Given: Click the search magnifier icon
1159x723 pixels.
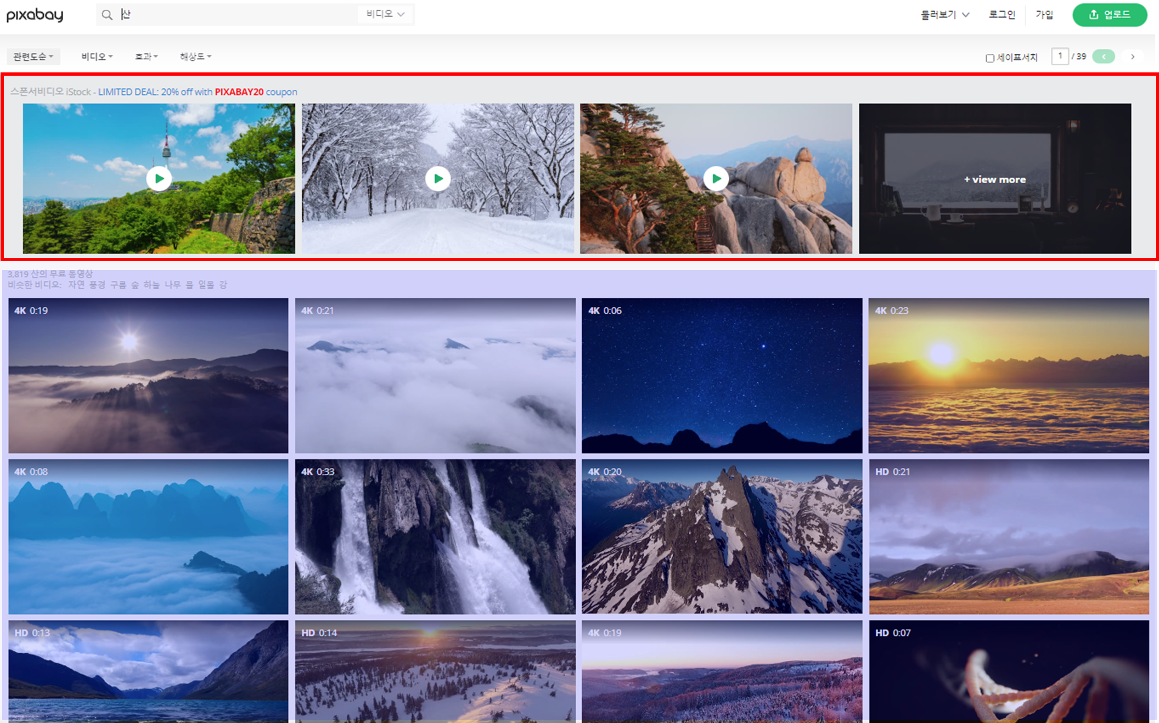Looking at the screenshot, I should [107, 15].
